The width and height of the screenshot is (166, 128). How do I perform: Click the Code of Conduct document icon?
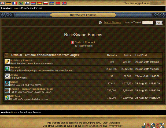[72, 42]
